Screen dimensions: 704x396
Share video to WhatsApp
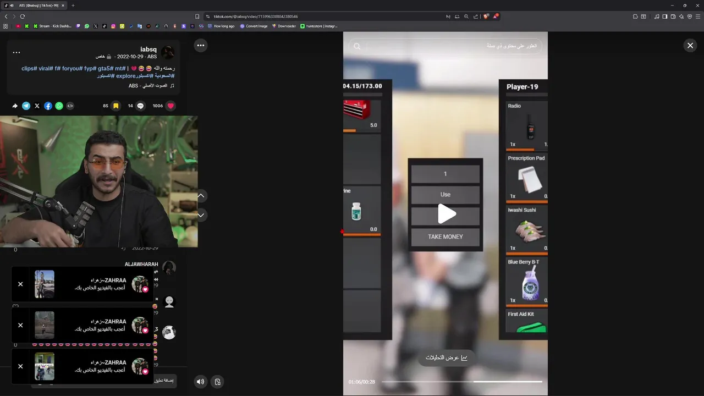[x=59, y=106]
